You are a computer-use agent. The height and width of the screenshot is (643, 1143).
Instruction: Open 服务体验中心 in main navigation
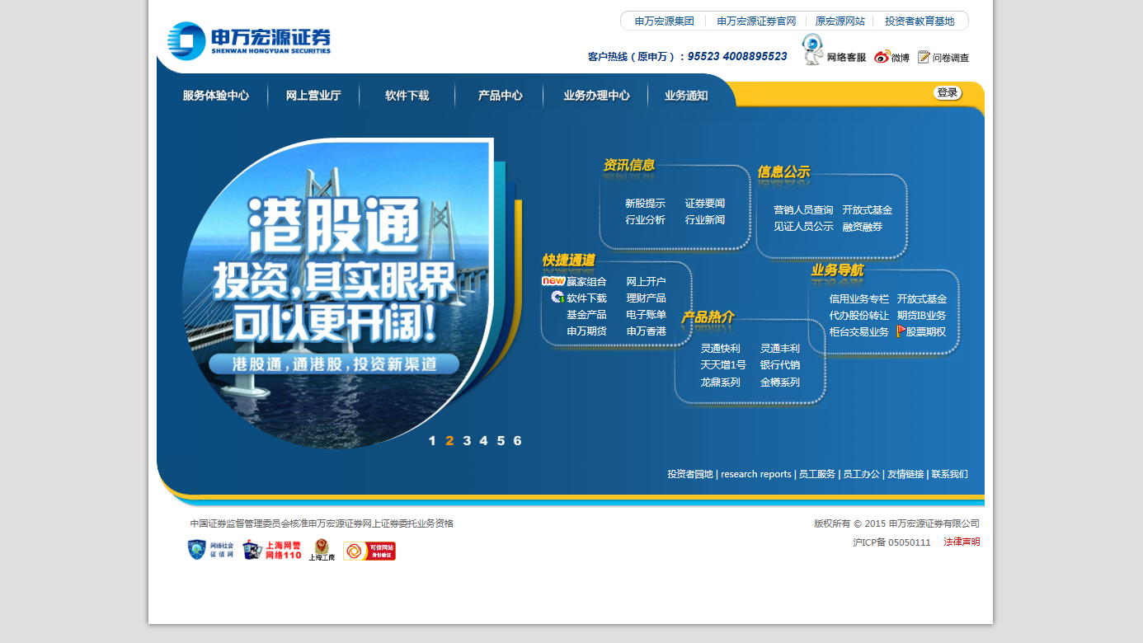point(216,96)
